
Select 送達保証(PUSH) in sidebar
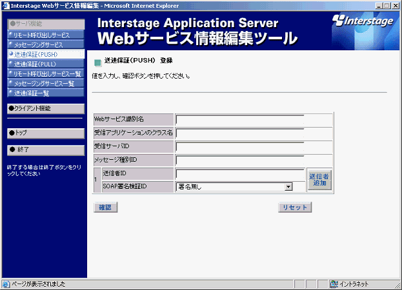point(46,54)
